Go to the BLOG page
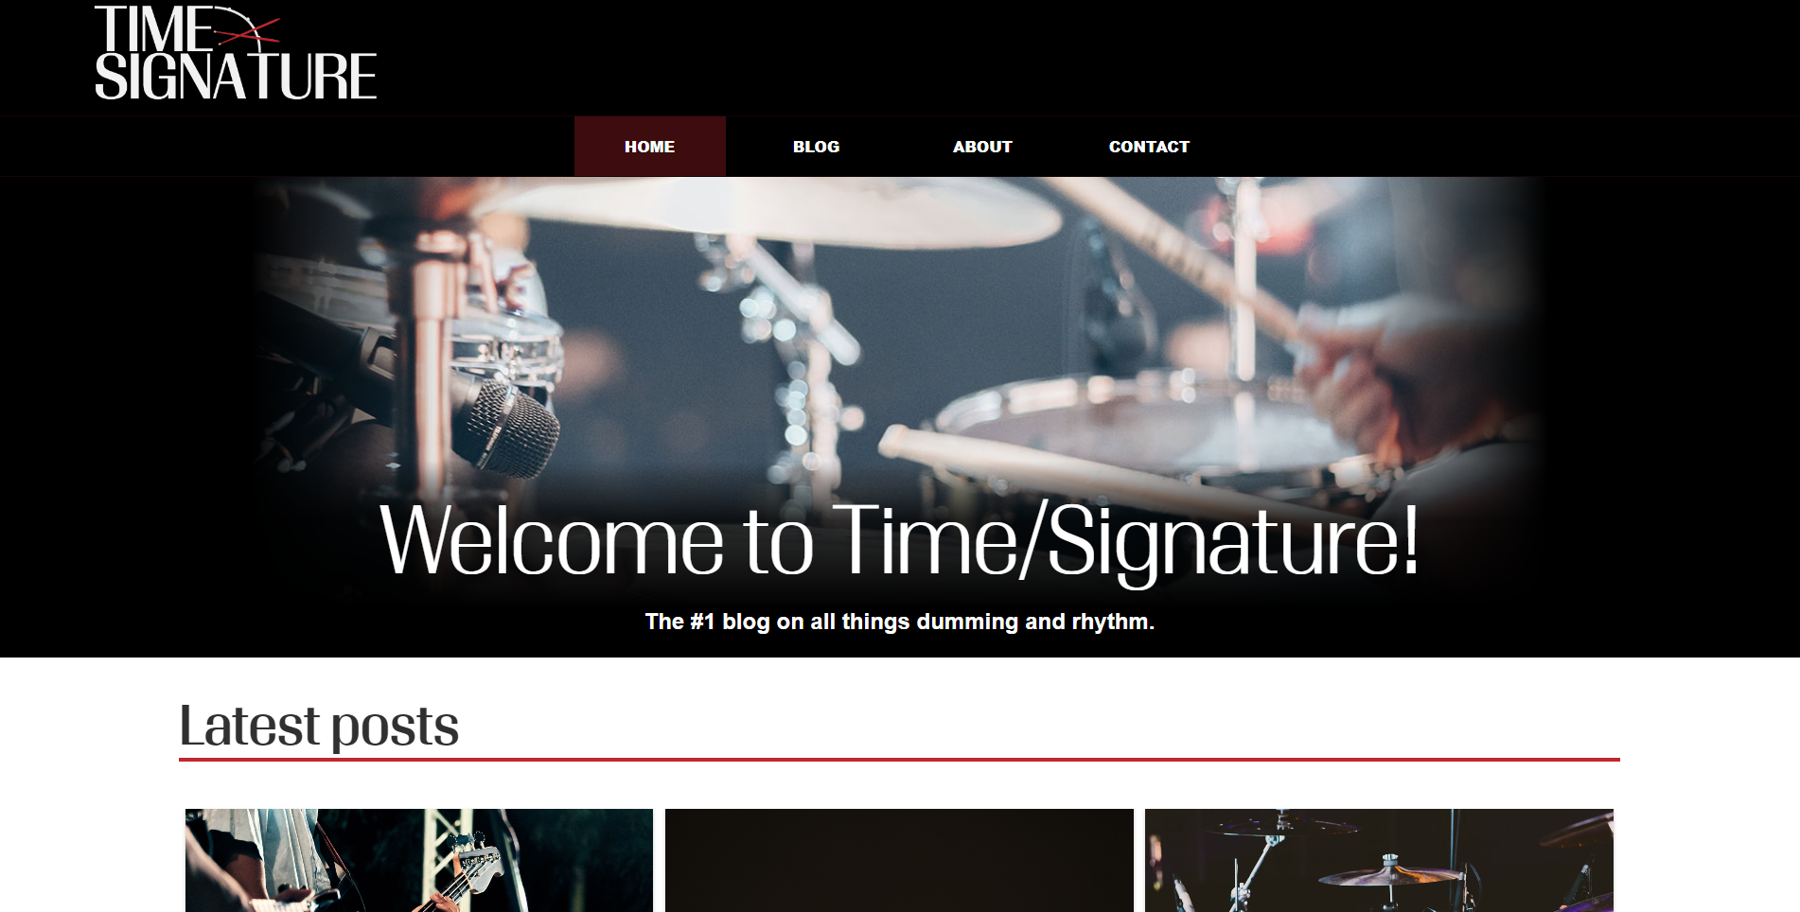1800x912 pixels. tap(816, 147)
